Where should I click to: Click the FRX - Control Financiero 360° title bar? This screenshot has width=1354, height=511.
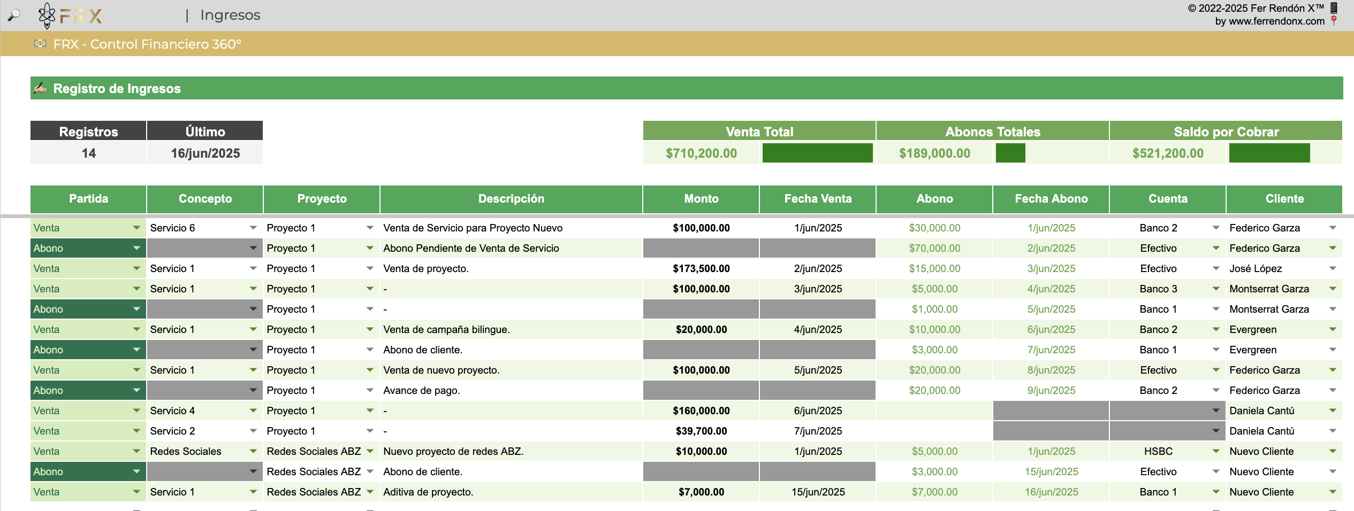[677, 44]
